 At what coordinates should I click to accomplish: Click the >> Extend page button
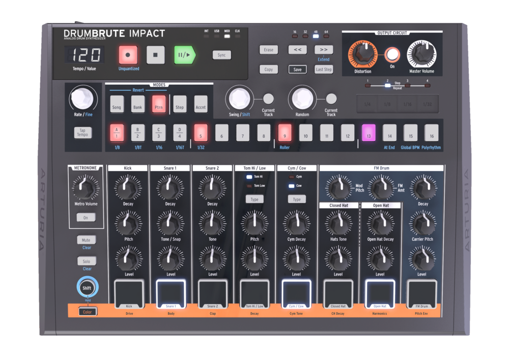pos(324,50)
